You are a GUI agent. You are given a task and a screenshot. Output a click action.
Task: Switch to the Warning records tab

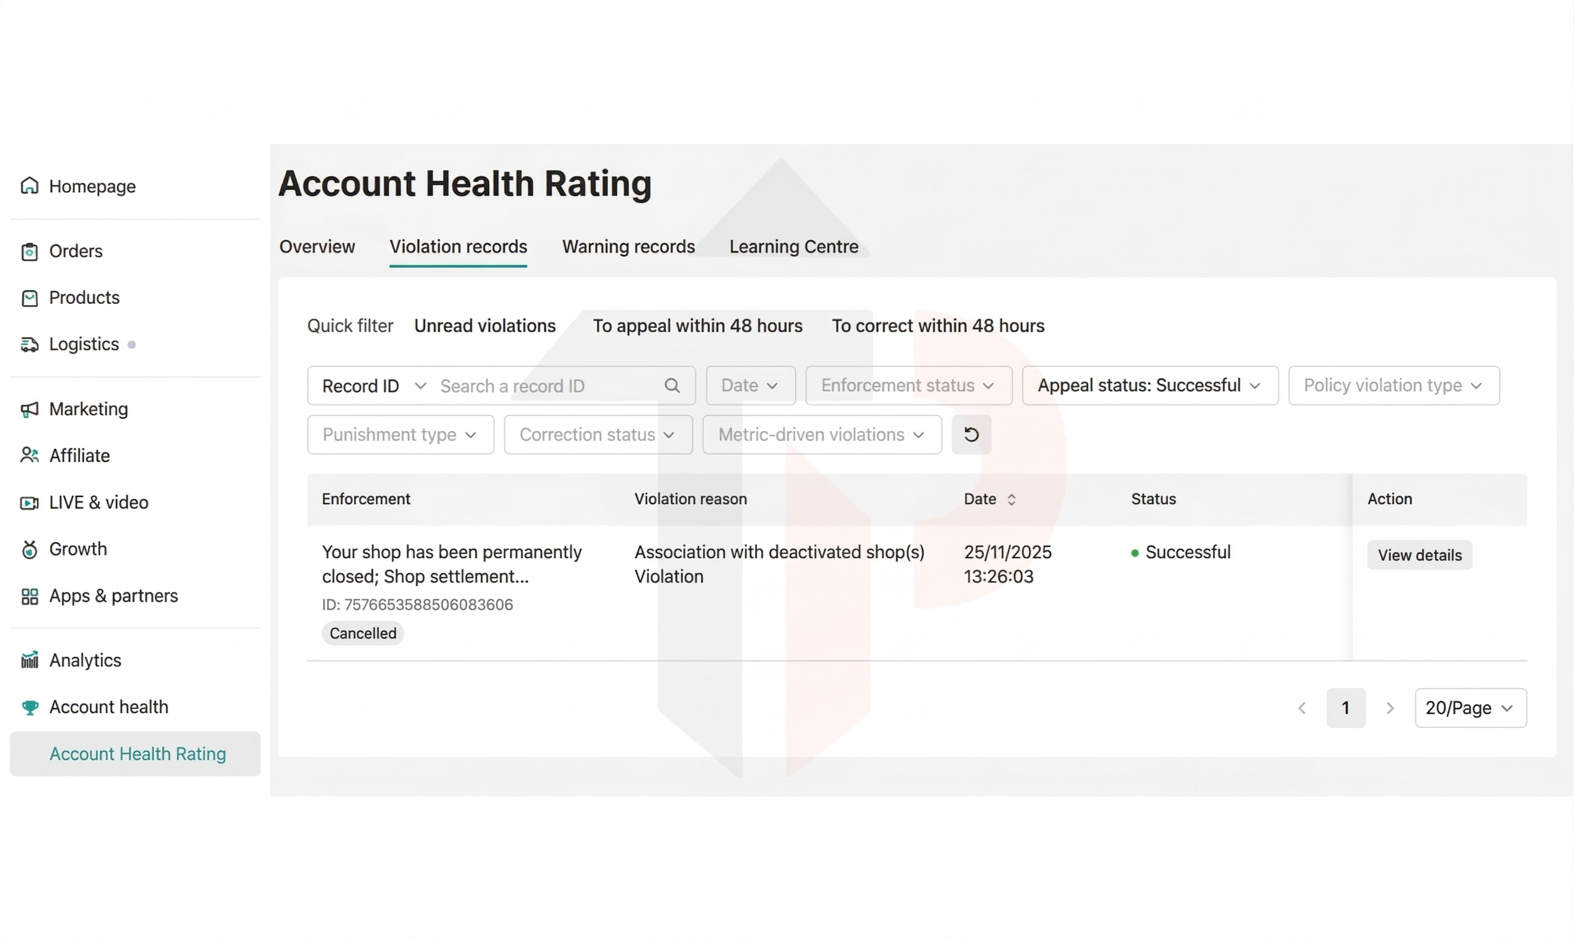pyautogui.click(x=628, y=246)
